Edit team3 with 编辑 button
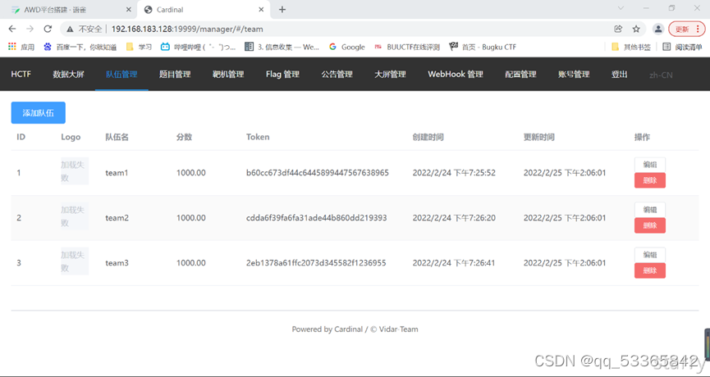 click(x=650, y=255)
